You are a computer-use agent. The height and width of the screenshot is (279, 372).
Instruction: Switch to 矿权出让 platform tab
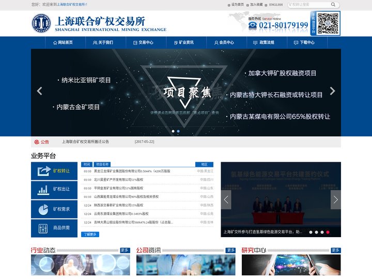coord(54,190)
